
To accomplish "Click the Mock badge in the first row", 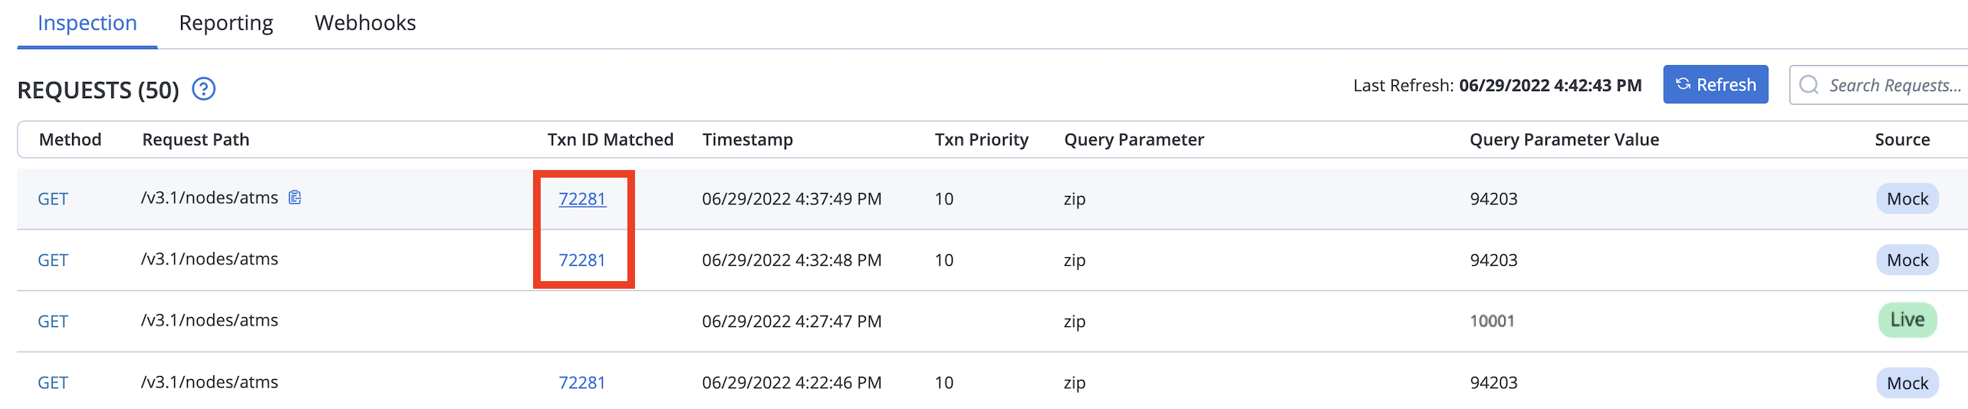I will (x=1907, y=199).
